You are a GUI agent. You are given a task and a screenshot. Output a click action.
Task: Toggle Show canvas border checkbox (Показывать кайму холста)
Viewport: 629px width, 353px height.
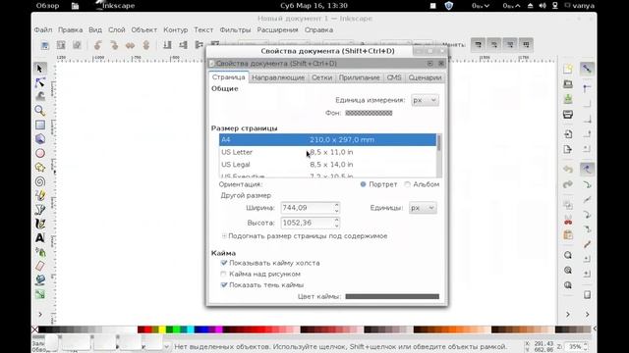coord(224,263)
